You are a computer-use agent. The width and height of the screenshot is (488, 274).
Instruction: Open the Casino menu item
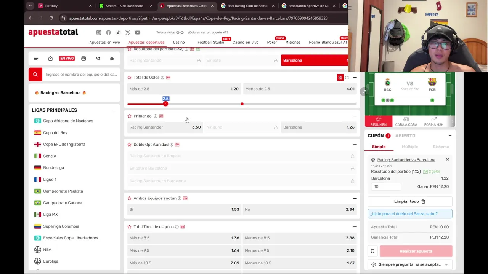pyautogui.click(x=179, y=42)
